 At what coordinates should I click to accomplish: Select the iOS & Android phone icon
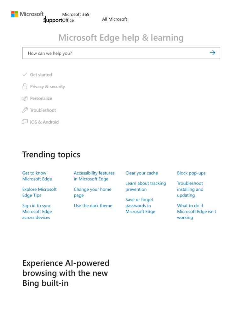coord(25,122)
